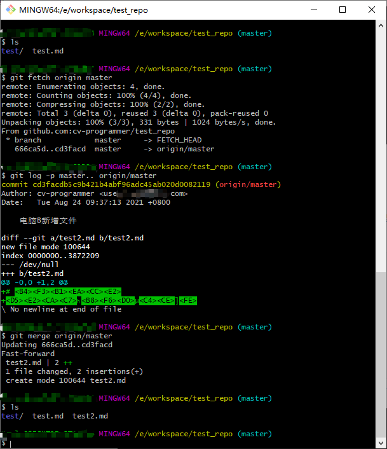Minimize the MINGW64 terminal window
The image size is (387, 449).
click(x=313, y=10)
